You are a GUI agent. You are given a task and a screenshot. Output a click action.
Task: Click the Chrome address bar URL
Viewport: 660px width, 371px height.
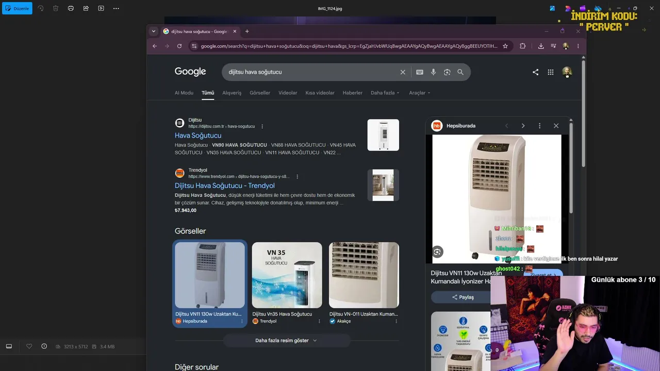click(349, 46)
